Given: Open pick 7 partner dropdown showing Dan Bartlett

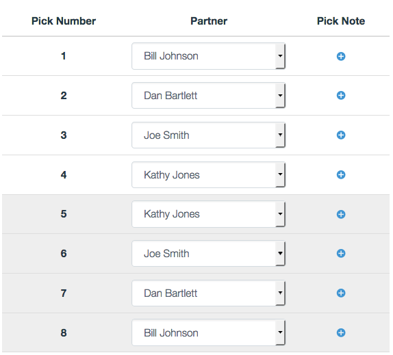Looking at the screenshot, I should coord(209,293).
